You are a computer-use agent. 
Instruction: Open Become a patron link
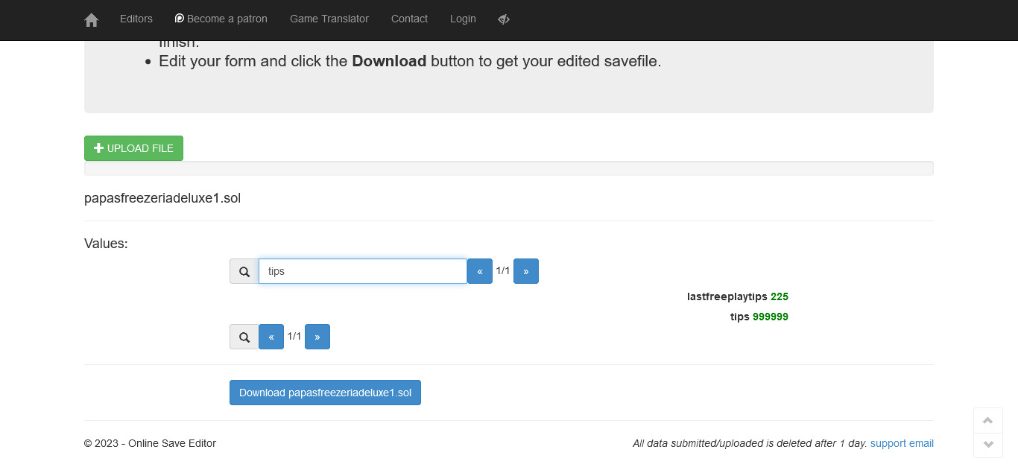(x=221, y=19)
